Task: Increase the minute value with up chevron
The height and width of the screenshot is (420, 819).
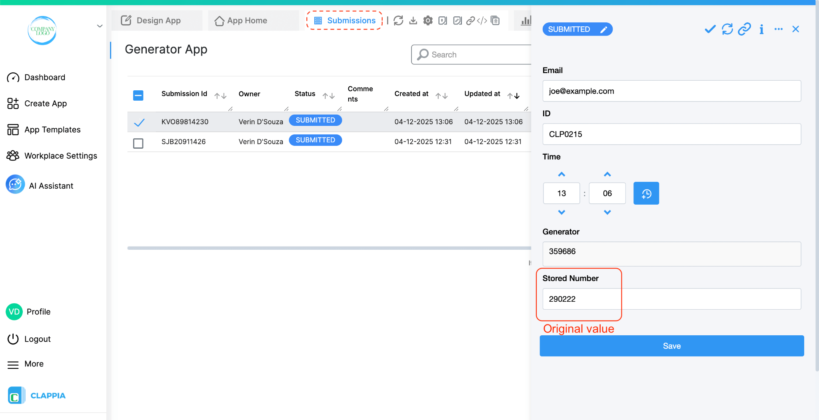Action: point(607,174)
